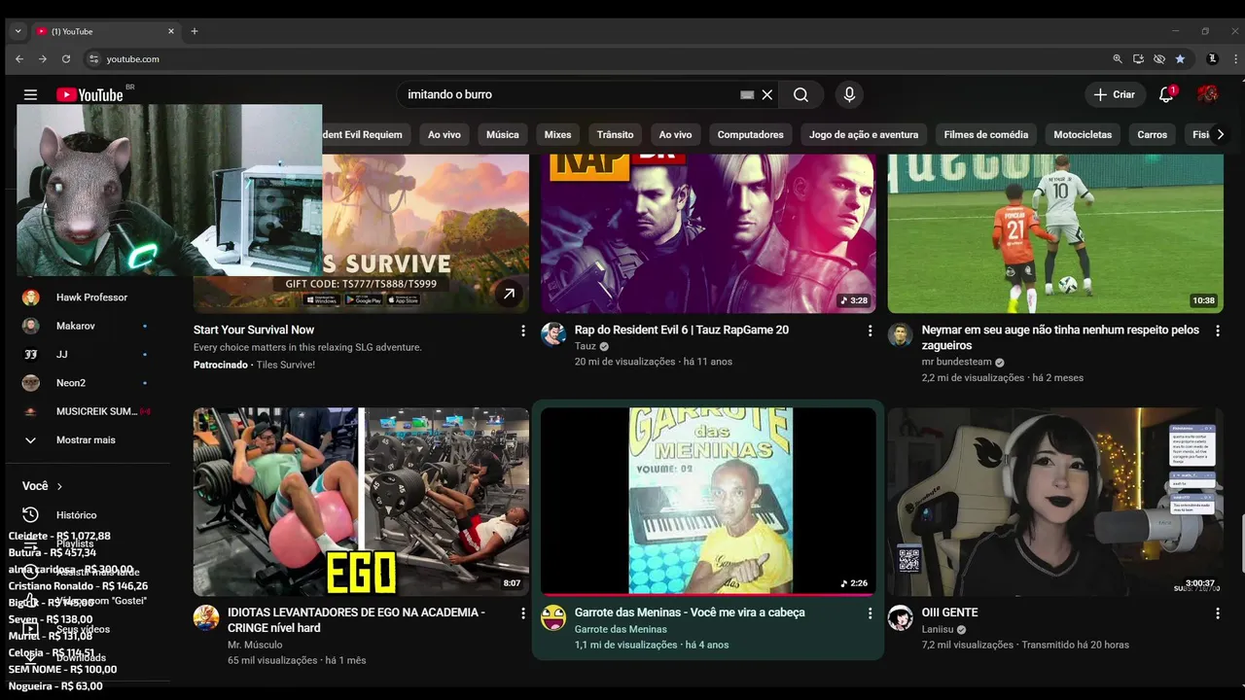Open MUSICREIK SUM... subscription channel

88,411
